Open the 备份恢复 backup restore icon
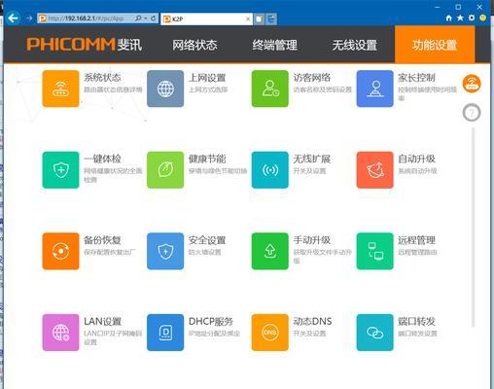 (x=60, y=251)
